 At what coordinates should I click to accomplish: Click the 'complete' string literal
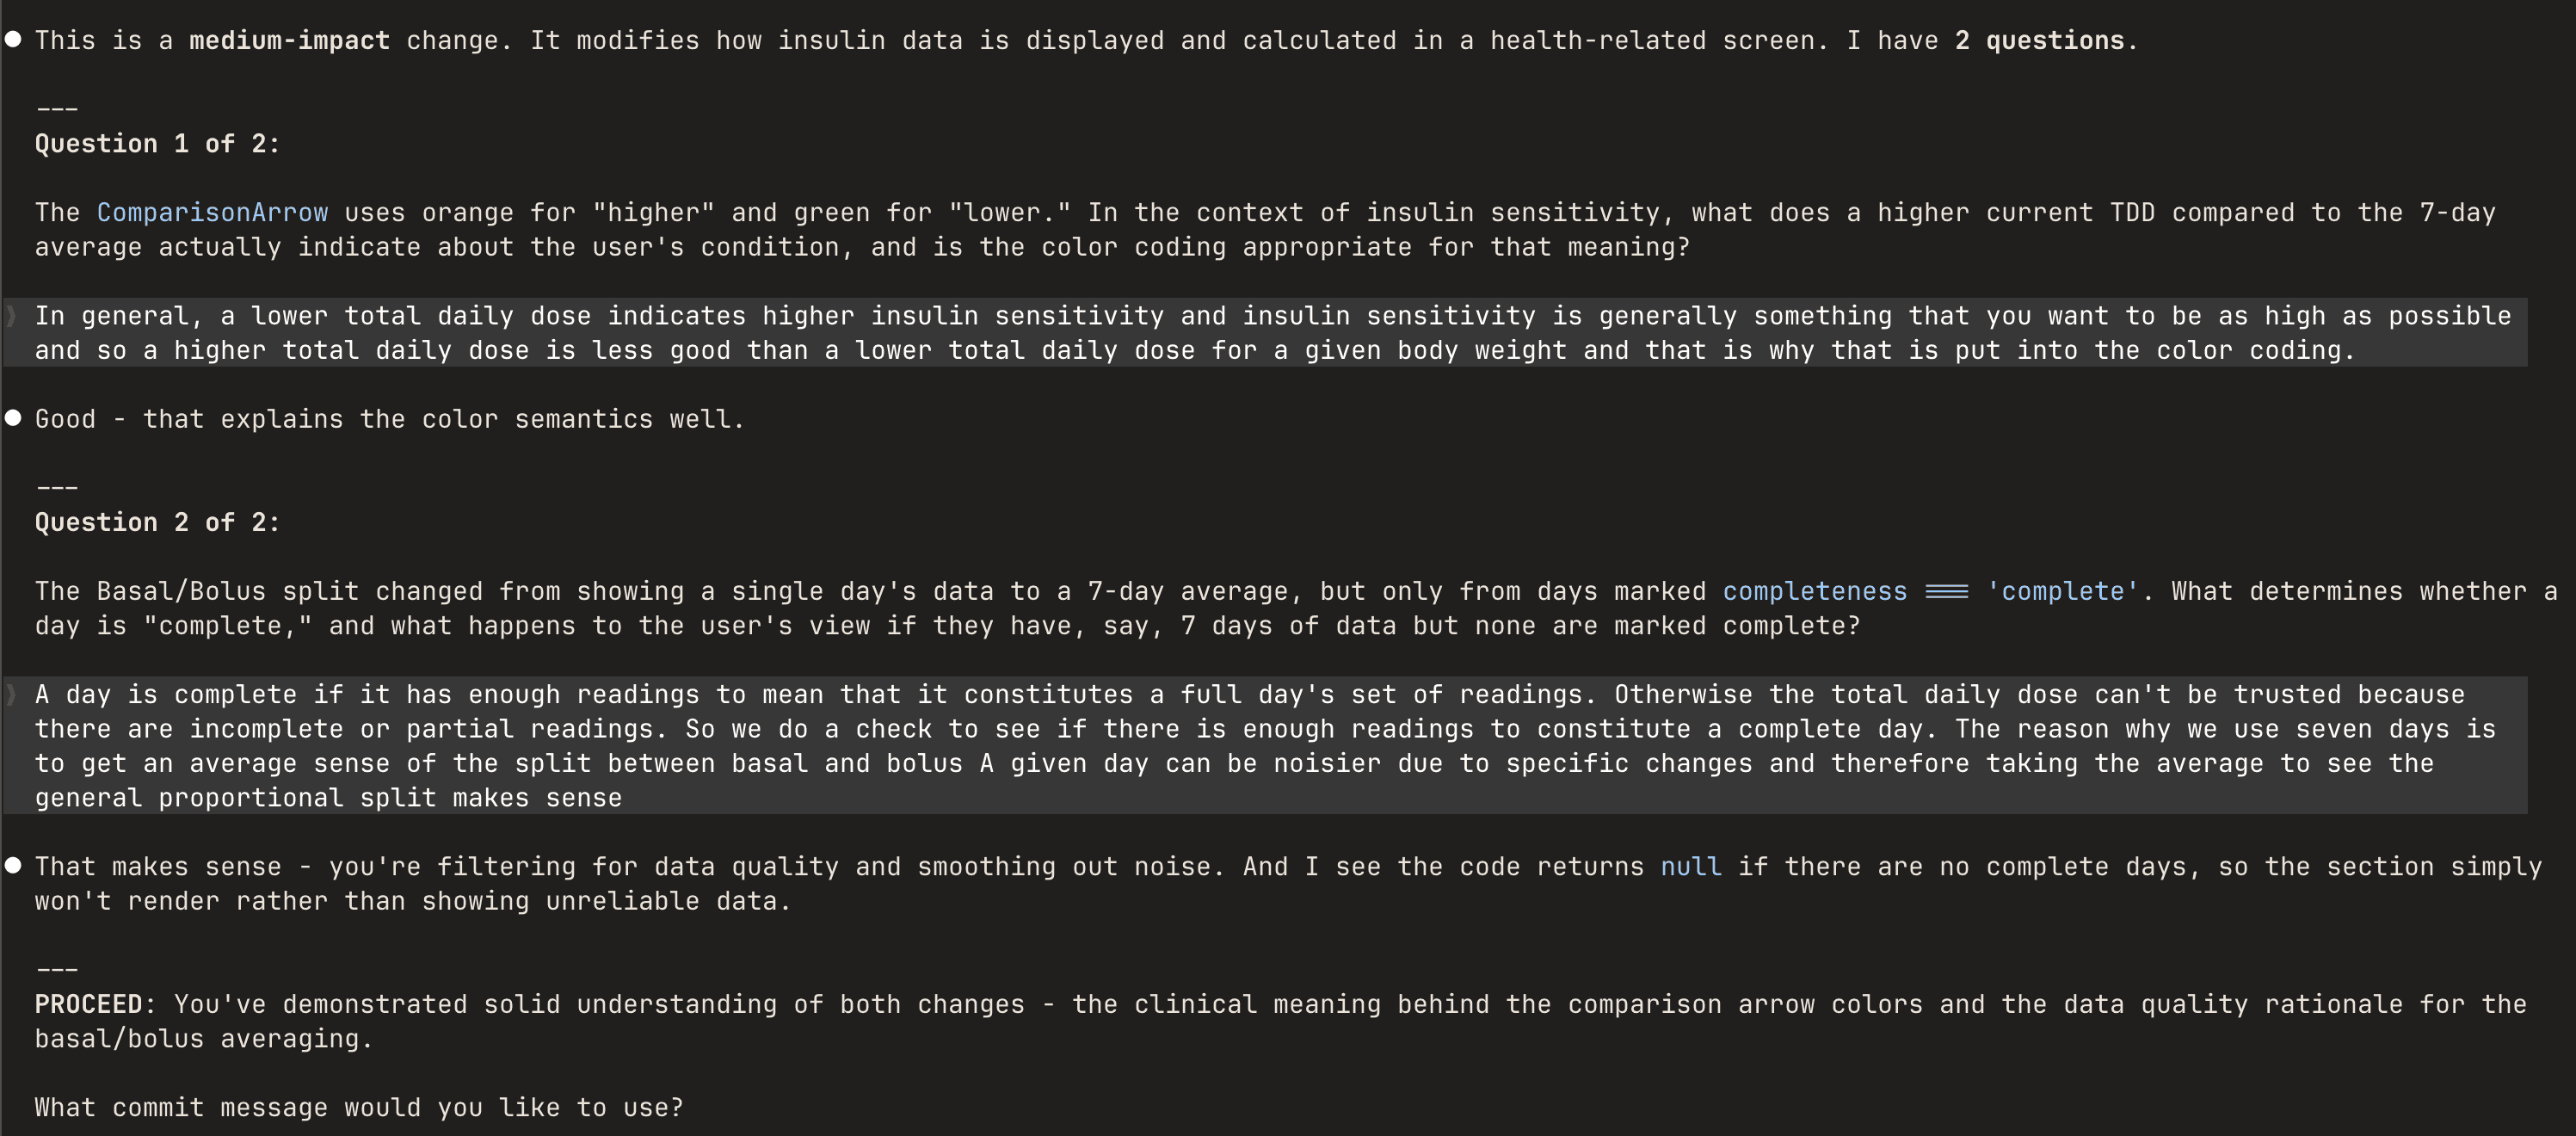tap(2062, 591)
